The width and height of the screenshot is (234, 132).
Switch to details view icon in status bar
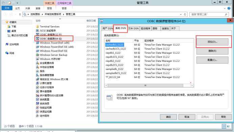[x=224, y=126]
